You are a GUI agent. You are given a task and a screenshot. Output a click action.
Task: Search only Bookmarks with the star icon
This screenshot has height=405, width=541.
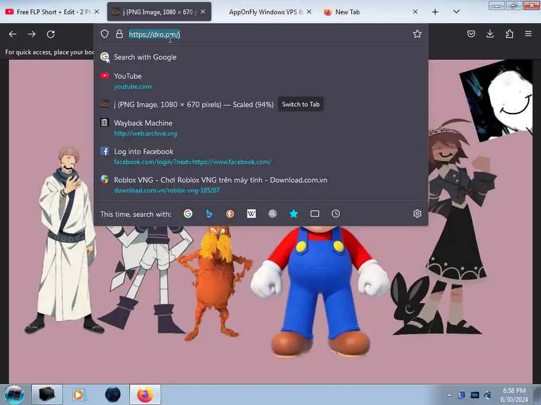pyautogui.click(x=294, y=214)
